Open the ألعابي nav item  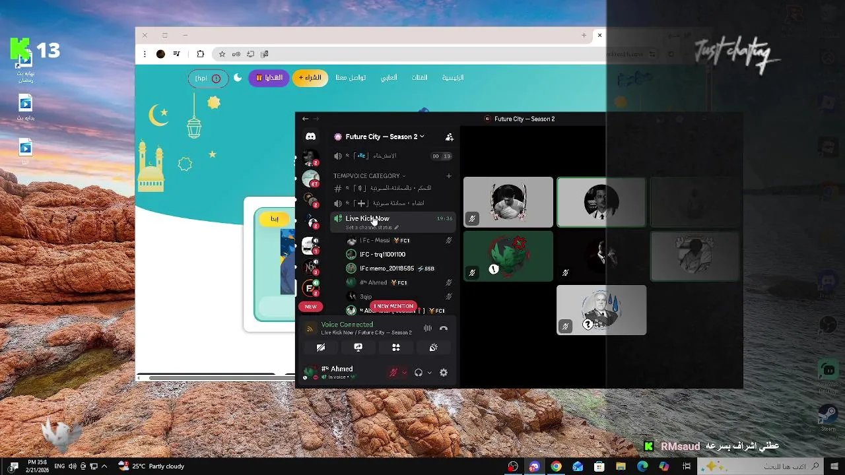[x=389, y=78]
